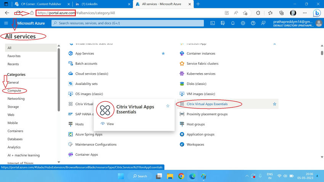This screenshot has height=182, width=324.
Task: Open the Bing sidebar button
Action: tap(316, 13)
